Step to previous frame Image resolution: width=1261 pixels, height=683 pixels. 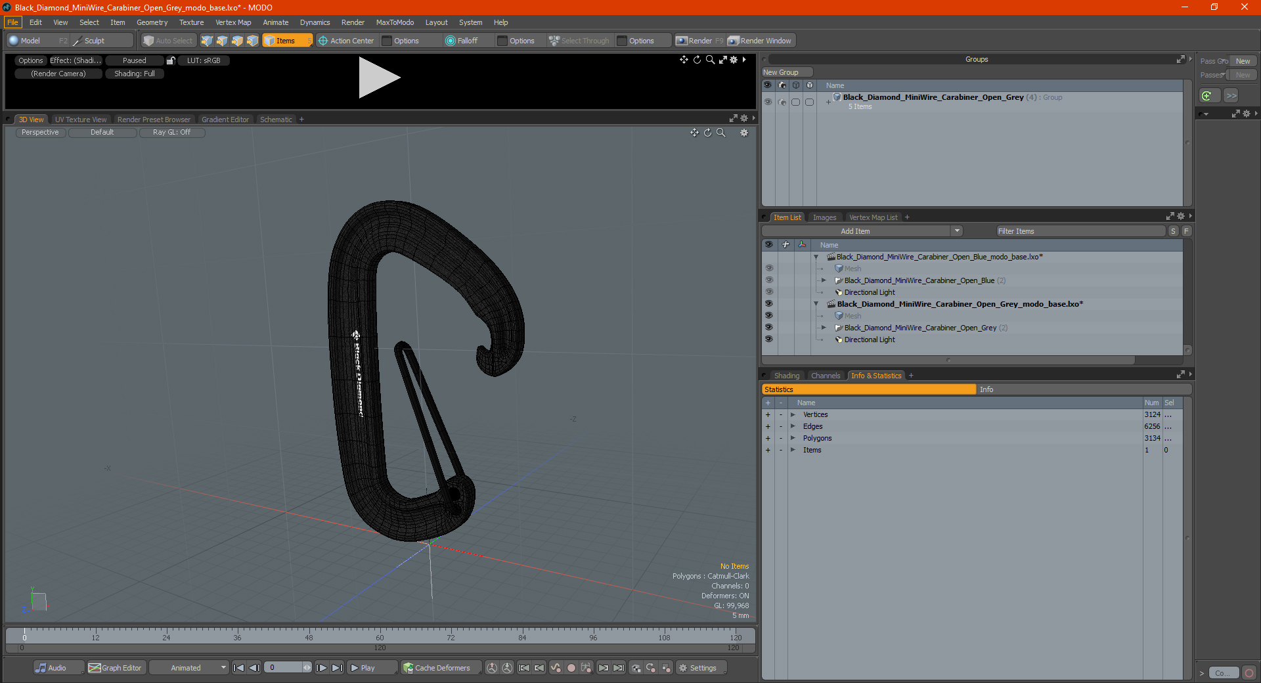point(254,668)
